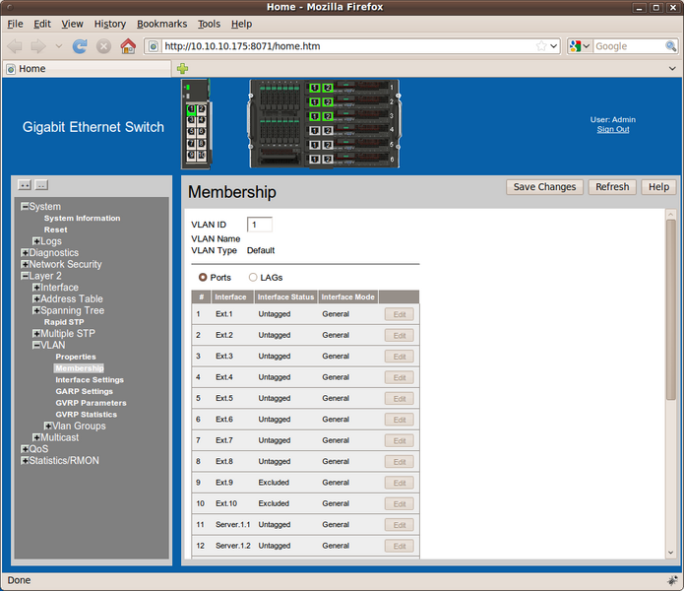Image resolution: width=684 pixels, height=591 pixels.
Task: Select external port 1 on switch image
Action: pos(191,109)
